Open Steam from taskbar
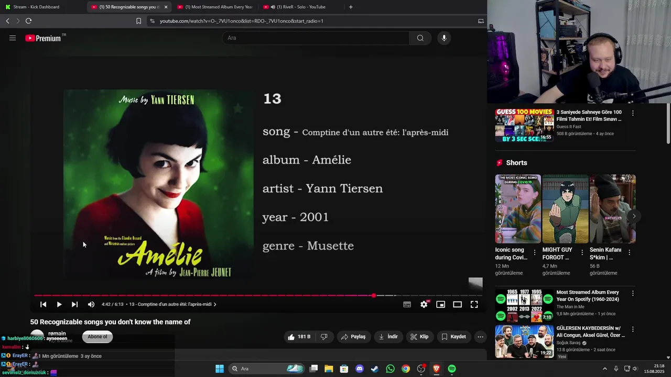This screenshot has width=671, height=377. [x=375, y=369]
